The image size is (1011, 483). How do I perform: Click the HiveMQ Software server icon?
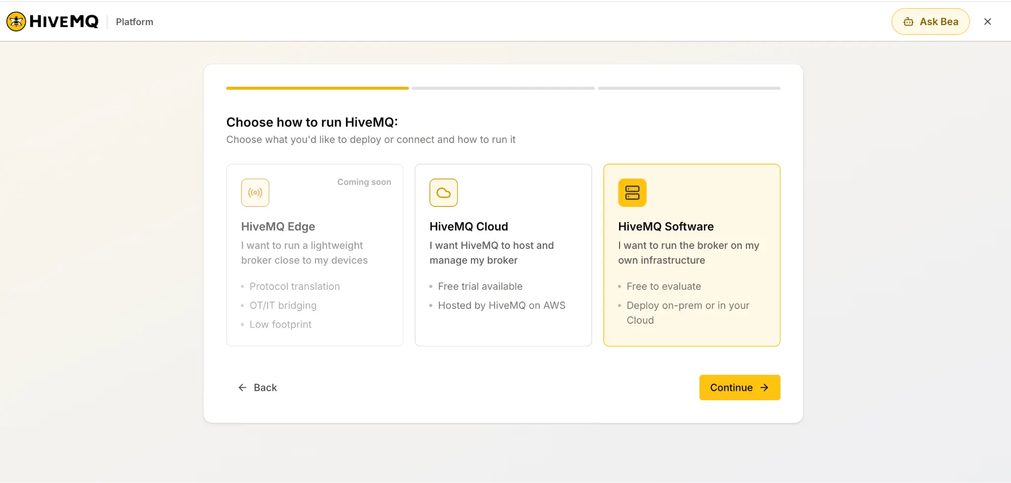[632, 193]
